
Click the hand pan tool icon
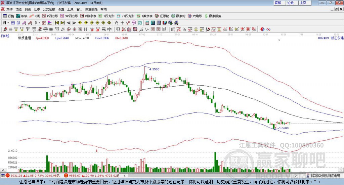click(117, 23)
